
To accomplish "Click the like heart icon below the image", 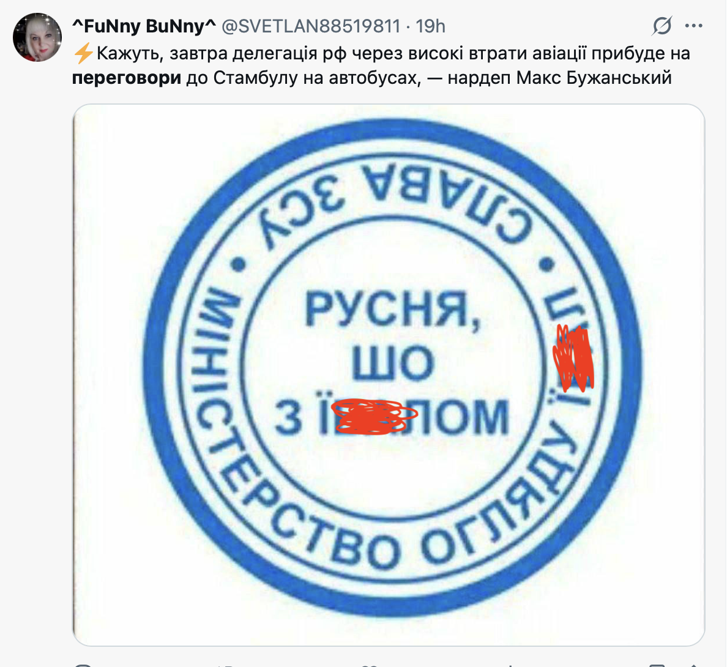I will pos(370,665).
